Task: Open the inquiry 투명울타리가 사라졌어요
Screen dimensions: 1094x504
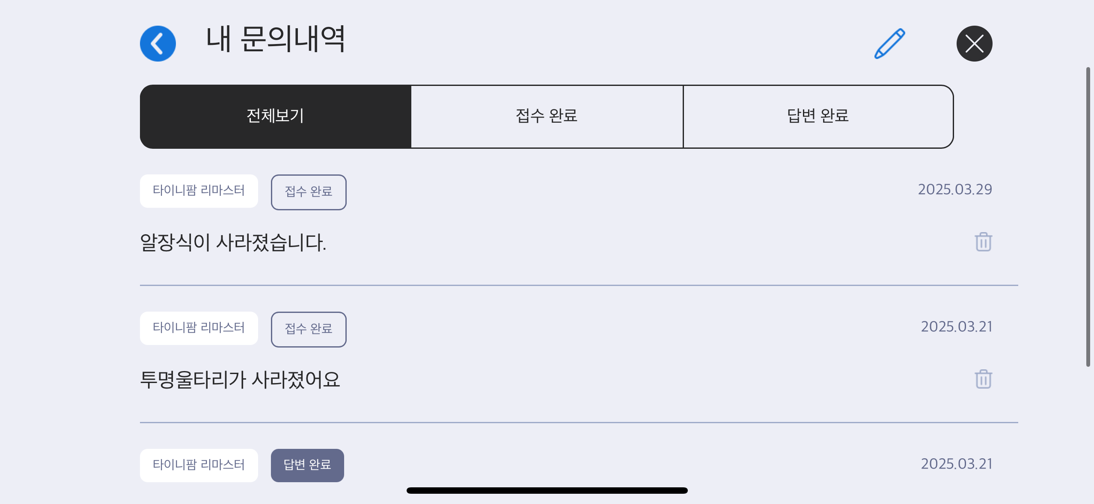Action: tap(240, 380)
